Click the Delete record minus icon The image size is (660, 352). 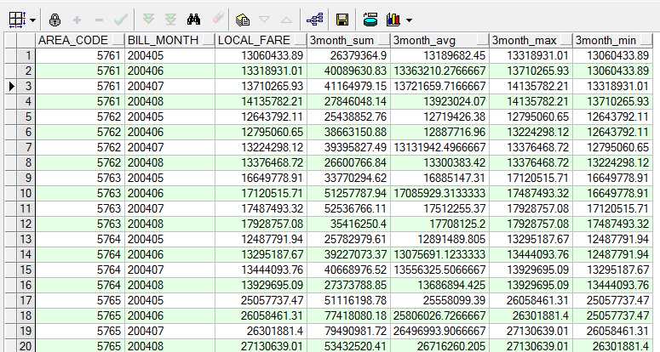[99, 20]
